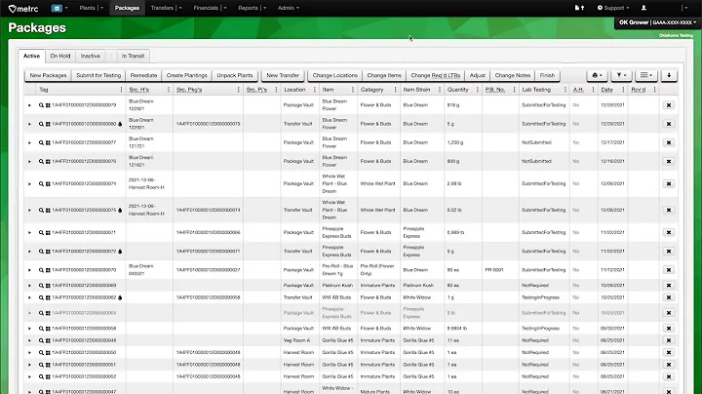Image resolution: width=702 pixels, height=394 pixels.
Task: Click grid icon for package ending 0076
Action: (x=48, y=161)
